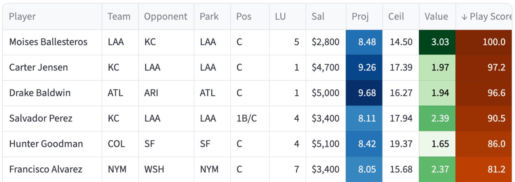
Task: Click the Sal salary column header
Action: pos(318,17)
